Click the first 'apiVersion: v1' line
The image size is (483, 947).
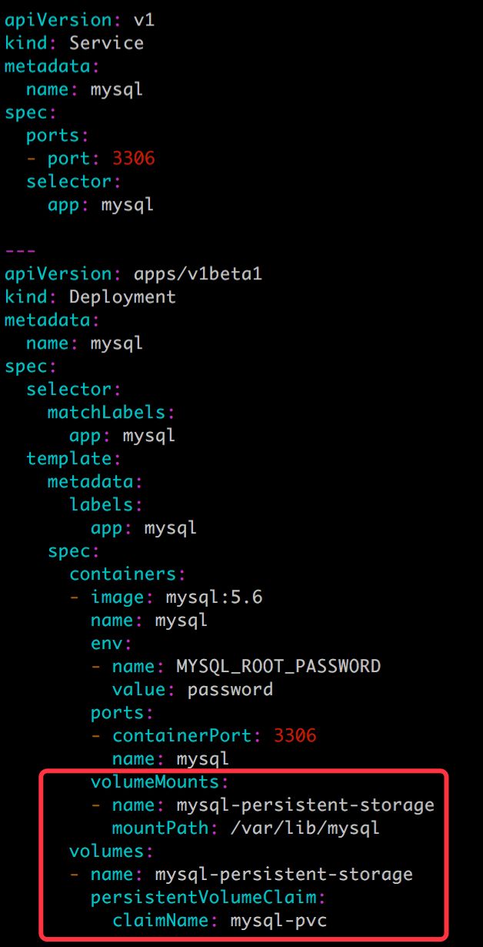point(79,19)
